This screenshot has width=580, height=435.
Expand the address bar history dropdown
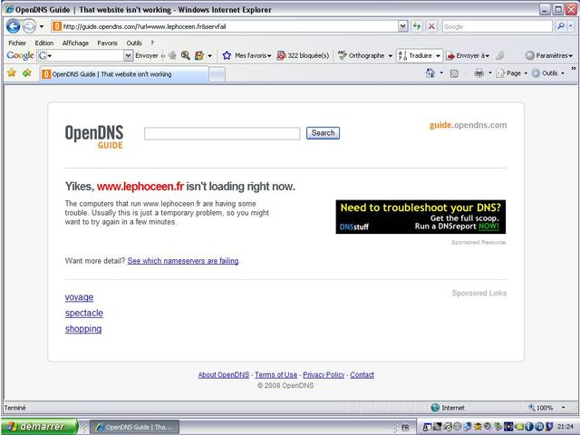tap(402, 26)
